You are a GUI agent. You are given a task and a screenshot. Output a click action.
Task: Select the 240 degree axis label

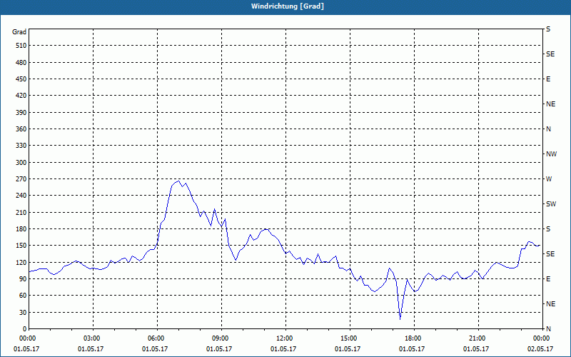[x=21, y=196]
